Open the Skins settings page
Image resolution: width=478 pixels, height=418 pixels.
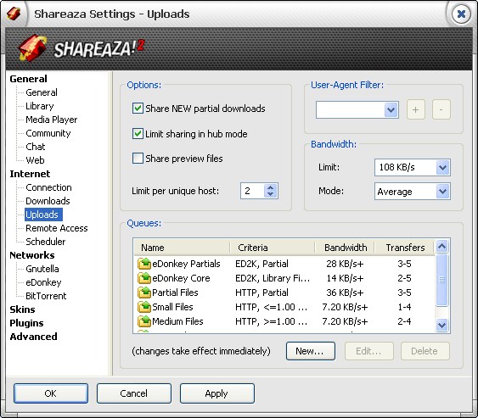point(22,309)
